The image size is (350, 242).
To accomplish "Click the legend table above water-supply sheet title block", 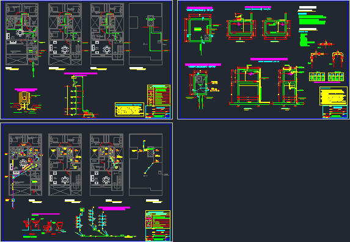I will coord(159,95).
